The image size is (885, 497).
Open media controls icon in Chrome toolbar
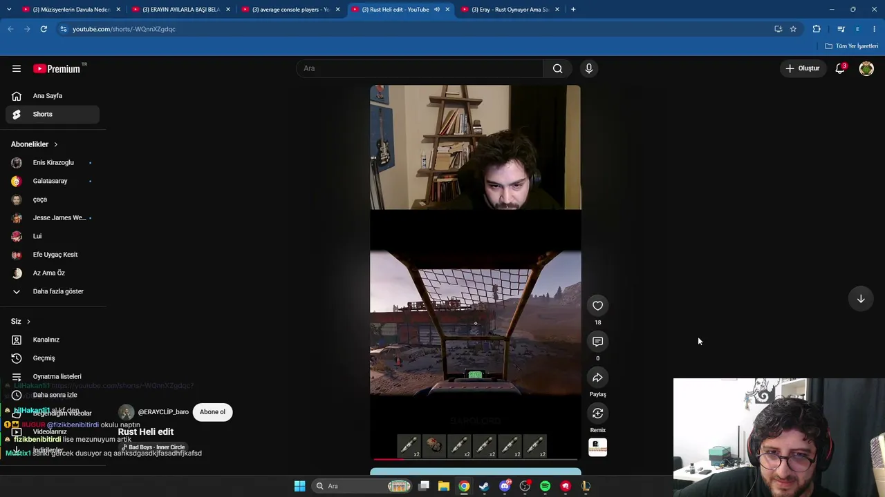(x=841, y=29)
